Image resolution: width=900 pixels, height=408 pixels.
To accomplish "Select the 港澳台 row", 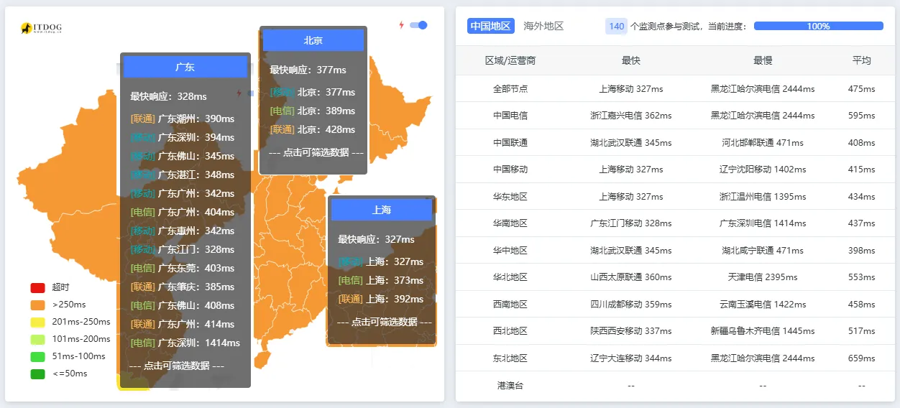I will point(676,385).
